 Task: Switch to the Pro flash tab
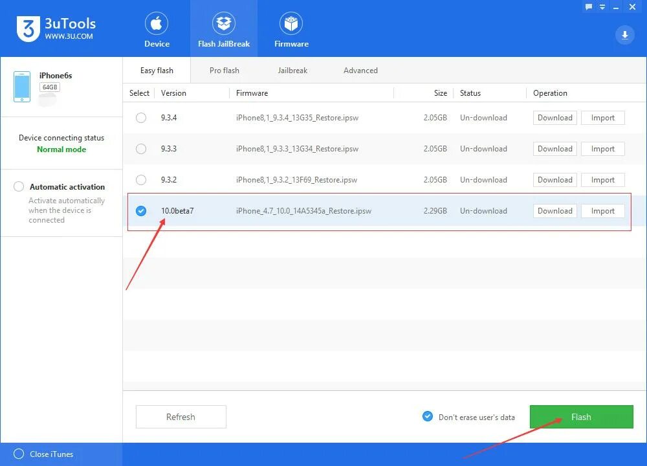tap(224, 70)
